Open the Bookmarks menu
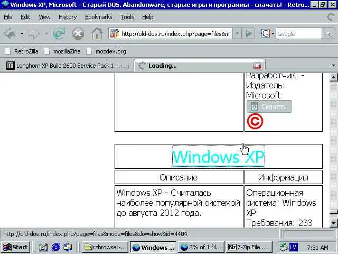The image size is (338, 254). pyautogui.click(x=99, y=17)
